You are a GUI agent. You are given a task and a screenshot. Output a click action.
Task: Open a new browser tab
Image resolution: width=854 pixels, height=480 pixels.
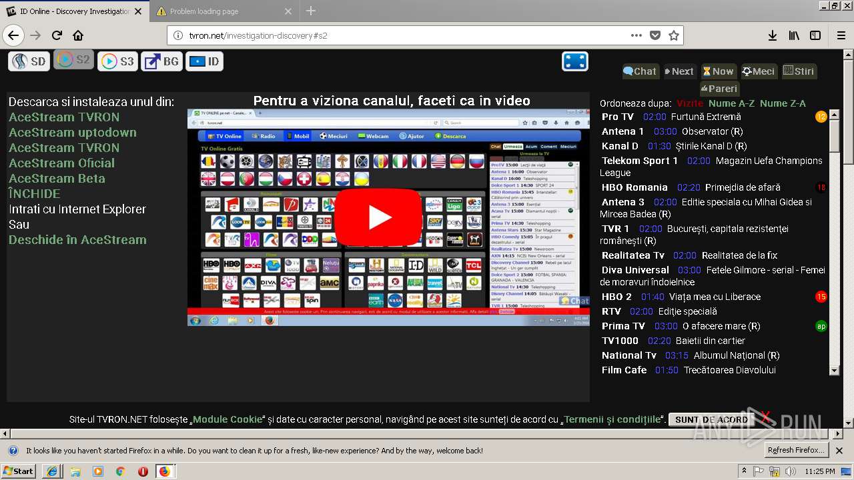point(311,11)
